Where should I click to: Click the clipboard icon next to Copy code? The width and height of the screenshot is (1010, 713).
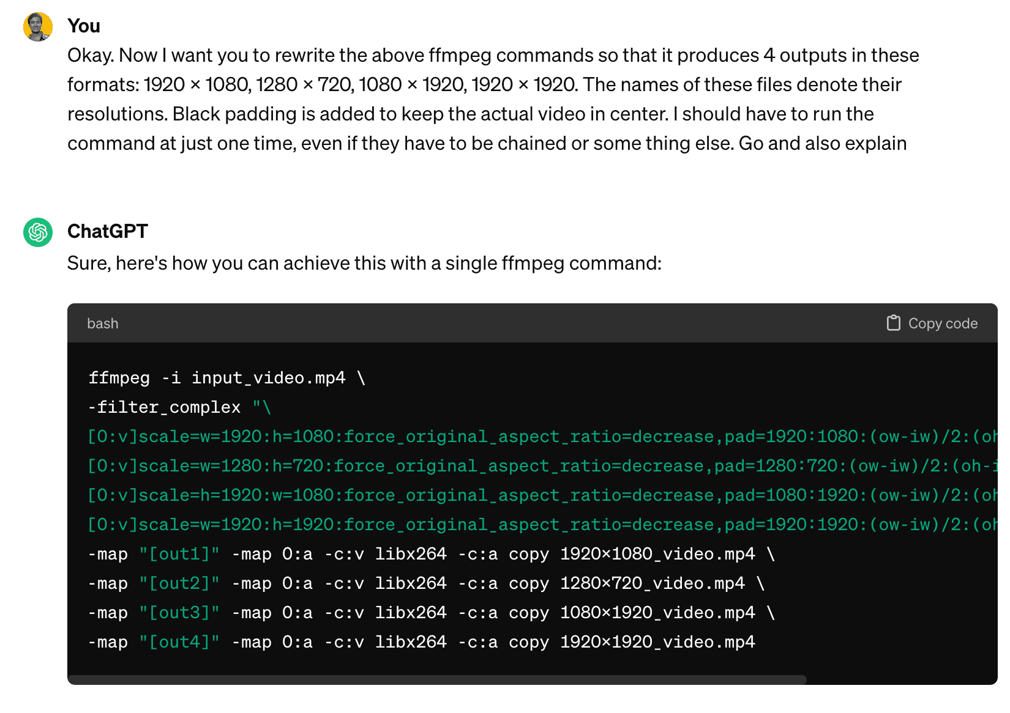894,322
